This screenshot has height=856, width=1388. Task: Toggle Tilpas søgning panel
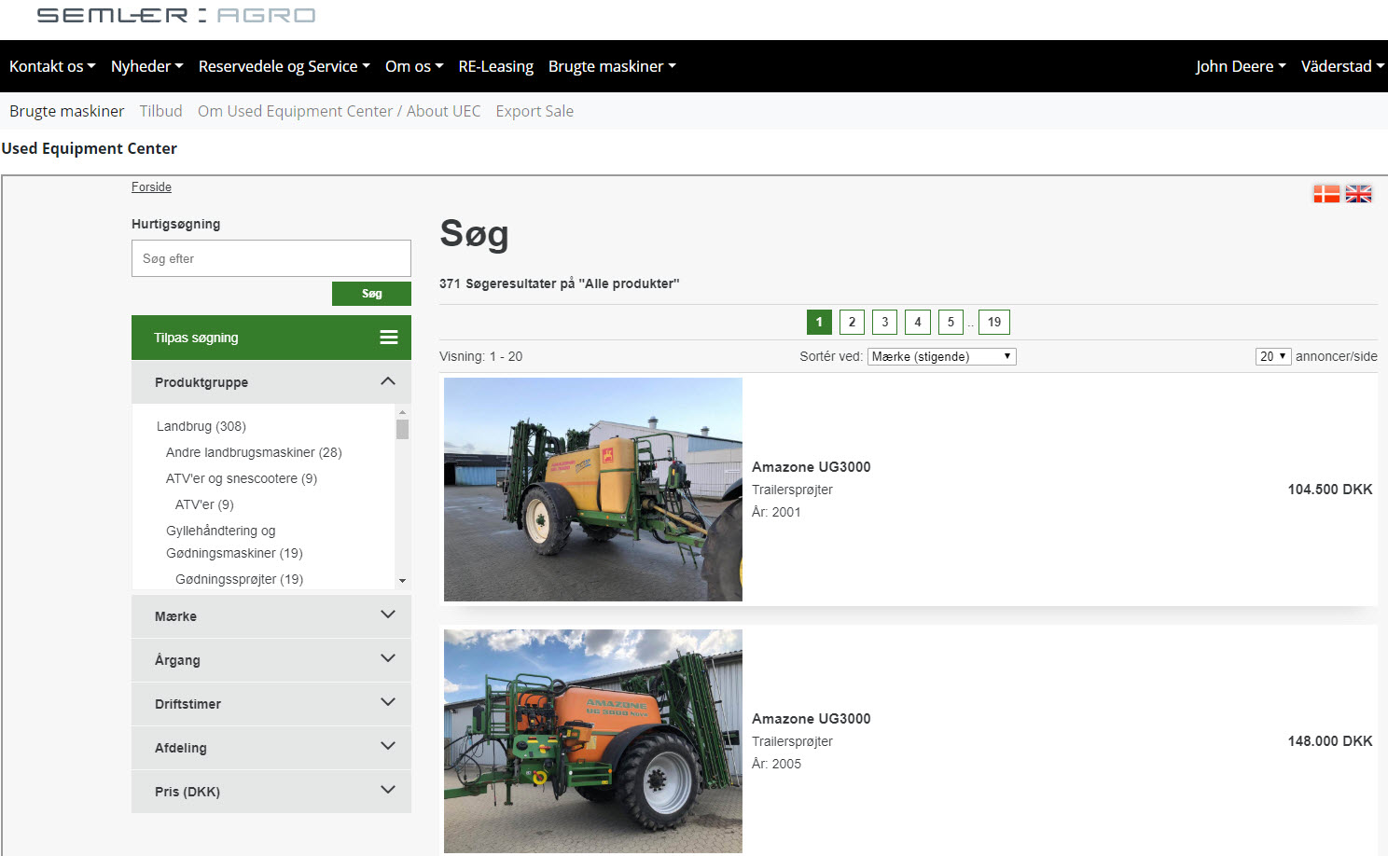click(x=271, y=338)
